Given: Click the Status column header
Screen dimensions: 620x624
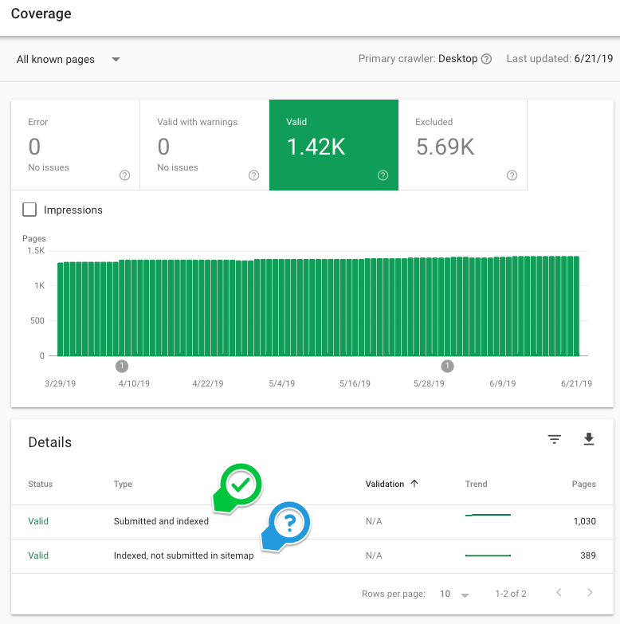Looking at the screenshot, I should click(x=40, y=484).
